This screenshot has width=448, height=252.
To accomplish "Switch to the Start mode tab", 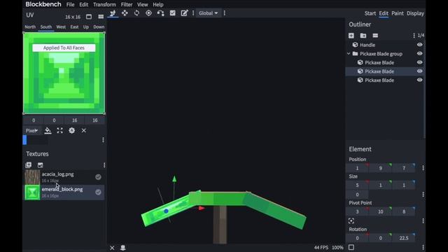I will (370, 13).
